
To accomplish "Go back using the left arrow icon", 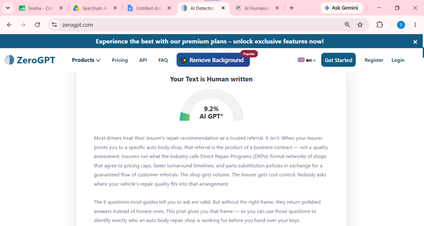I will [x=9, y=25].
